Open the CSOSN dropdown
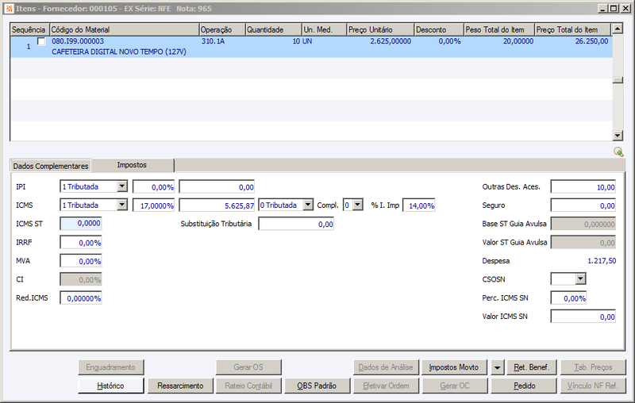The height and width of the screenshot is (403, 635). [x=580, y=278]
